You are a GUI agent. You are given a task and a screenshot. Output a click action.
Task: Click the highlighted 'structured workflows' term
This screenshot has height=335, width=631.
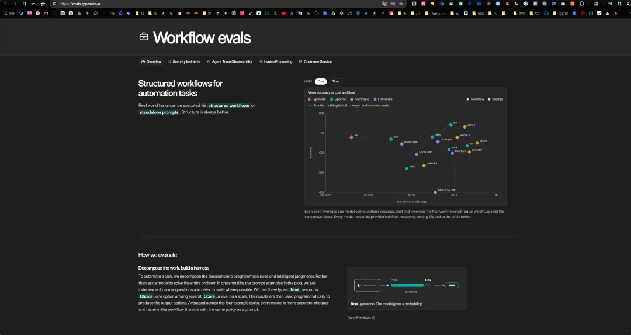[228, 105]
